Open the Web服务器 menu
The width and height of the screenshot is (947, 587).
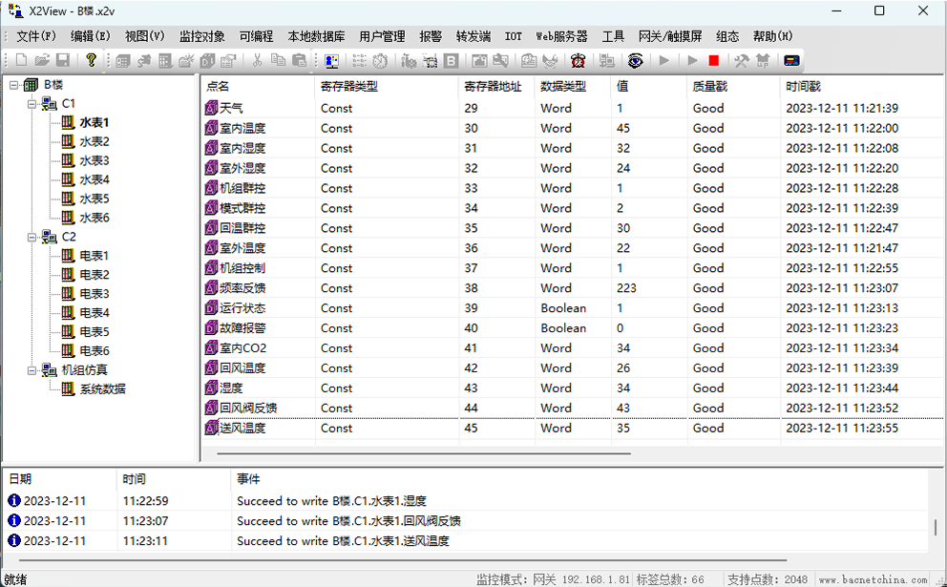point(561,36)
